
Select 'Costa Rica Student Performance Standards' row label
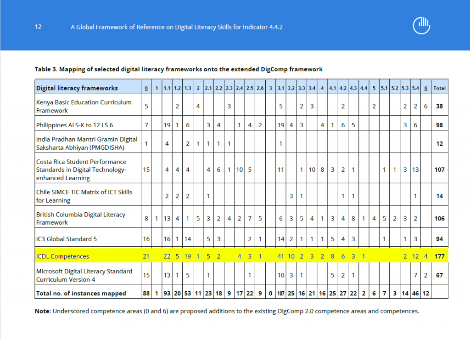81,170
